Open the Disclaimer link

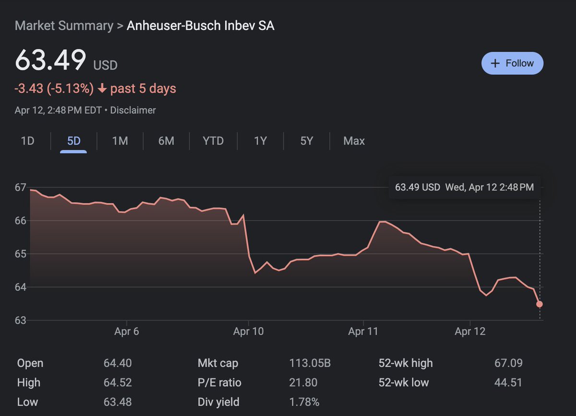pyautogui.click(x=133, y=110)
